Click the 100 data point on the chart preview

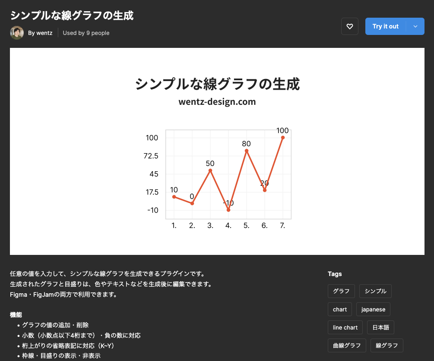[283, 137]
